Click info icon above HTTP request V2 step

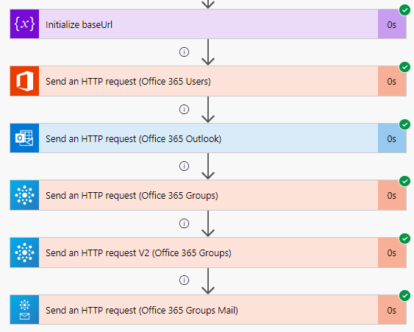(x=184, y=223)
